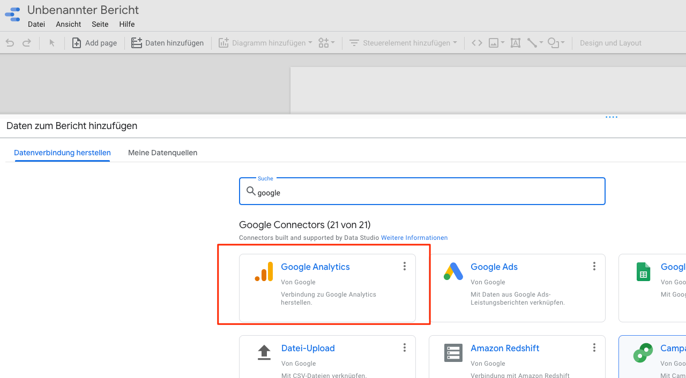Select the Datei-Upload connector title

(x=308, y=348)
